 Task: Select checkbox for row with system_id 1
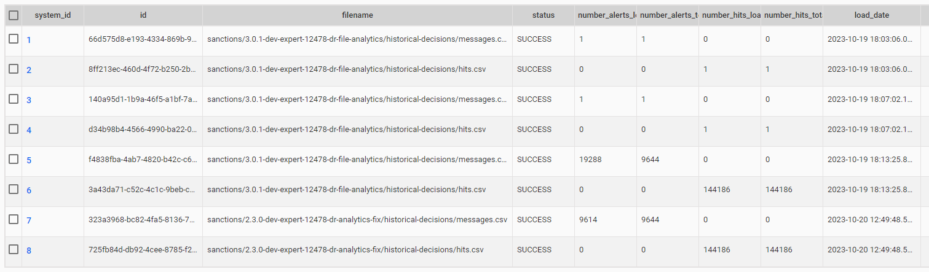coord(14,39)
